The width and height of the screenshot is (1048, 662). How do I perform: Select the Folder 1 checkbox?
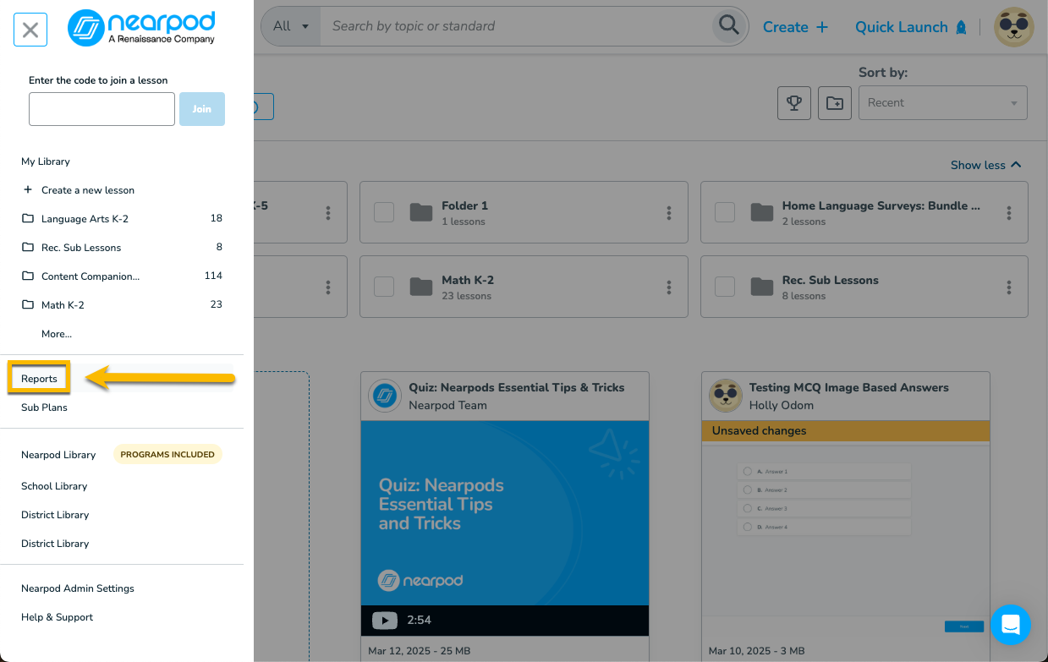(384, 212)
